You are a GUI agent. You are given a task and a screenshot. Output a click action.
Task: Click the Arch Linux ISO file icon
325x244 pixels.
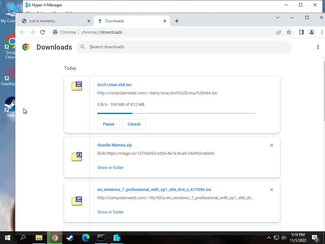click(77, 86)
